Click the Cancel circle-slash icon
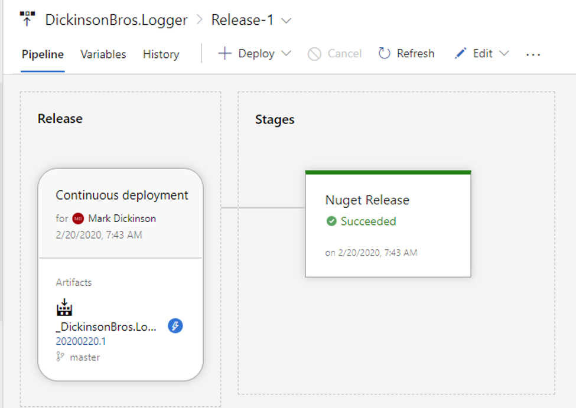The image size is (576, 408). click(314, 54)
